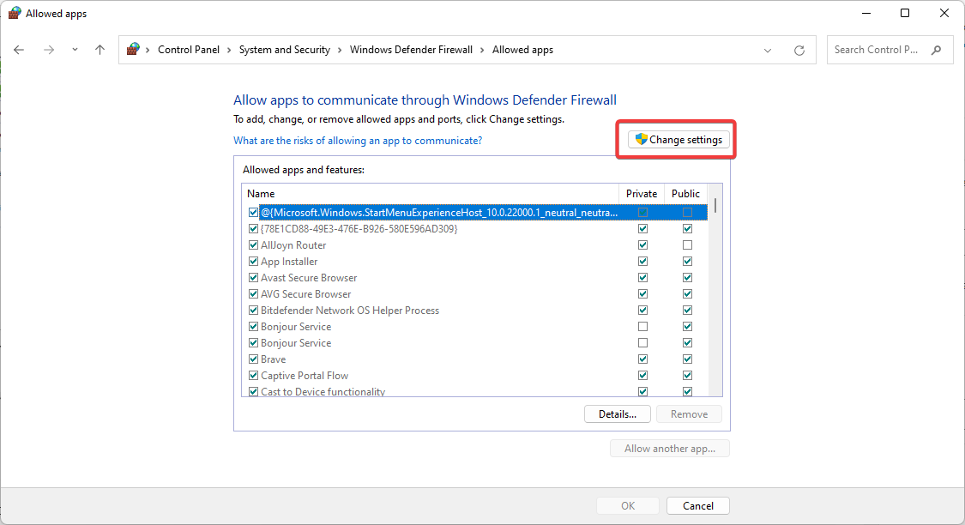Select the AllJoyn Router row text
Viewport: 965px width, 525px height.
pyautogui.click(x=293, y=245)
